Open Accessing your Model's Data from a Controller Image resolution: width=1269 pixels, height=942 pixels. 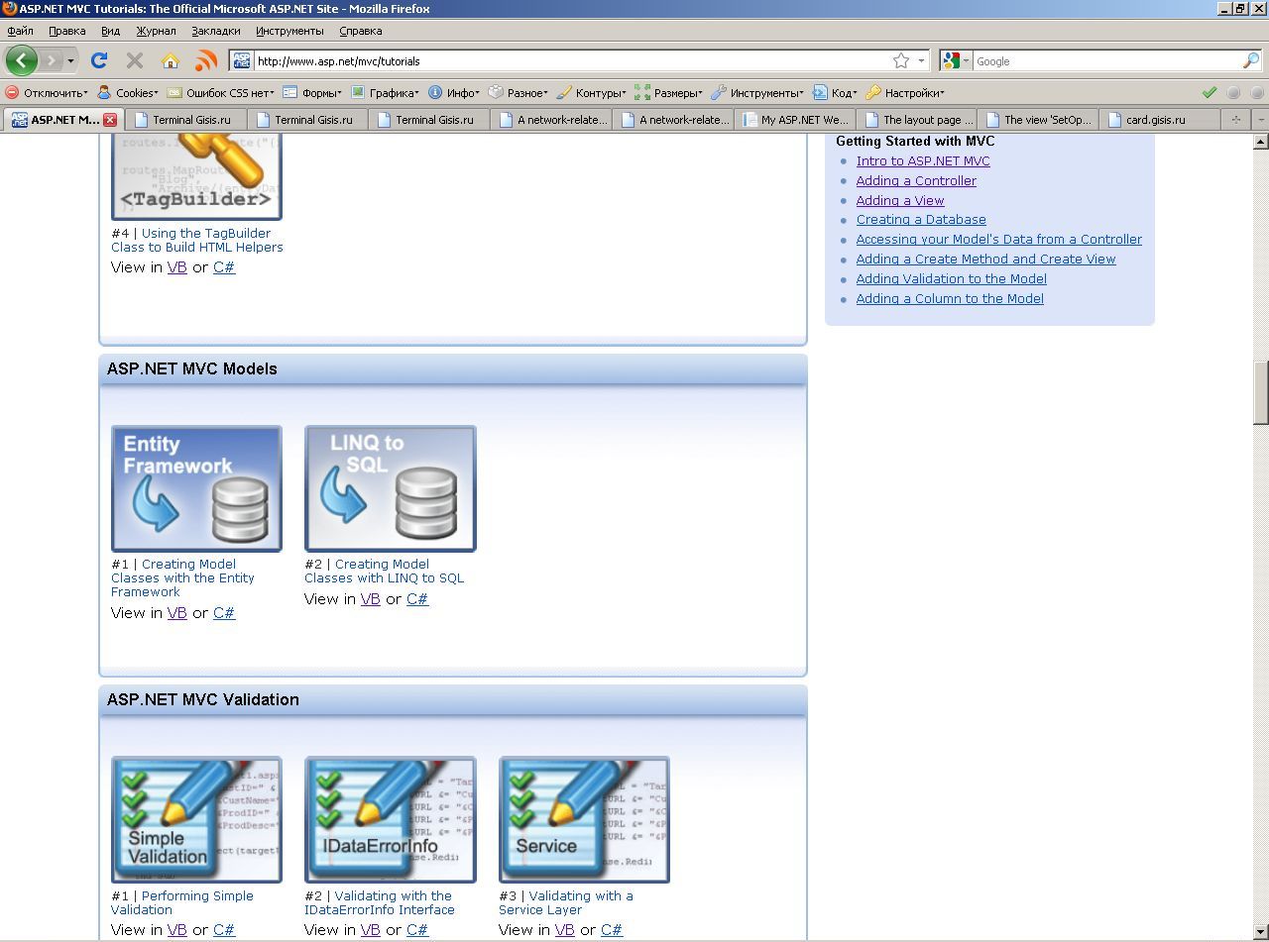999,240
